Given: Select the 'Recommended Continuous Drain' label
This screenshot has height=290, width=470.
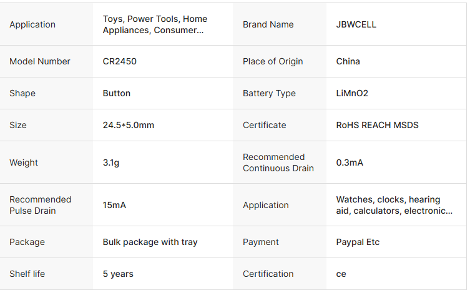Looking at the screenshot, I should pos(278,162).
